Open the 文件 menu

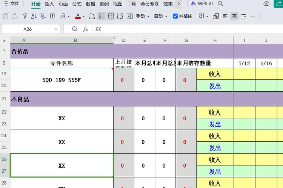[x=12, y=4]
